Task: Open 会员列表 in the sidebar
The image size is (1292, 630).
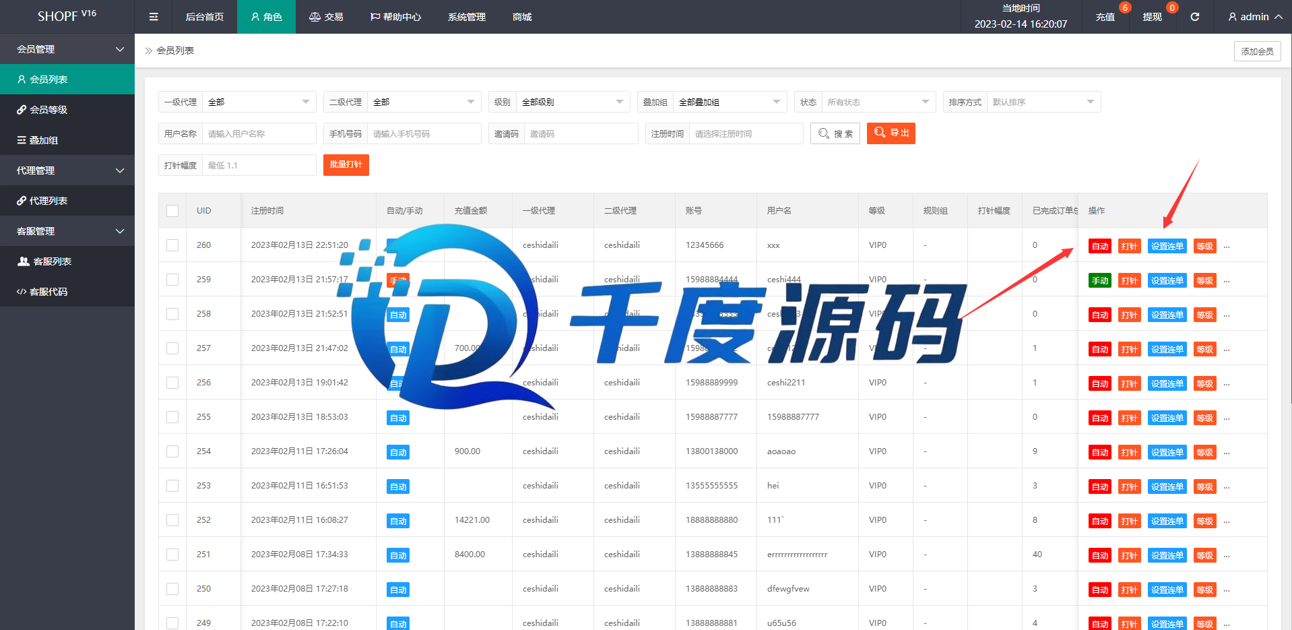Action: [67, 80]
